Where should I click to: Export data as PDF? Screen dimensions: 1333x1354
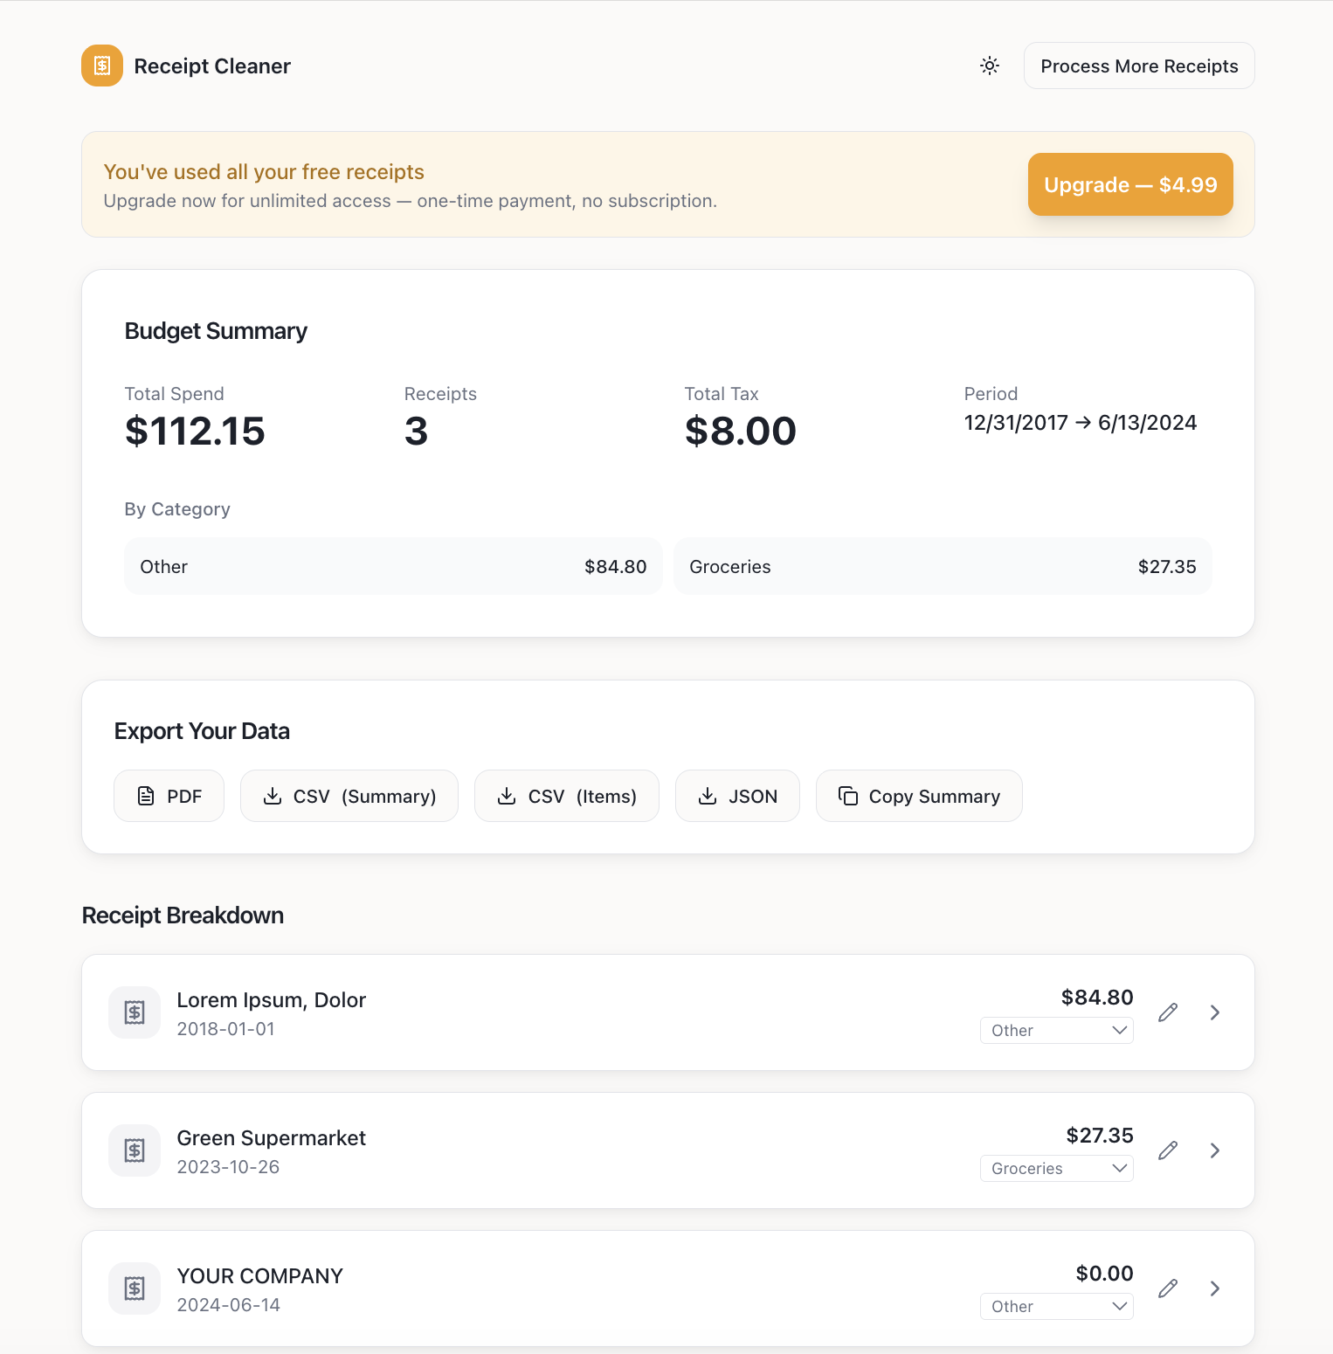(x=169, y=796)
